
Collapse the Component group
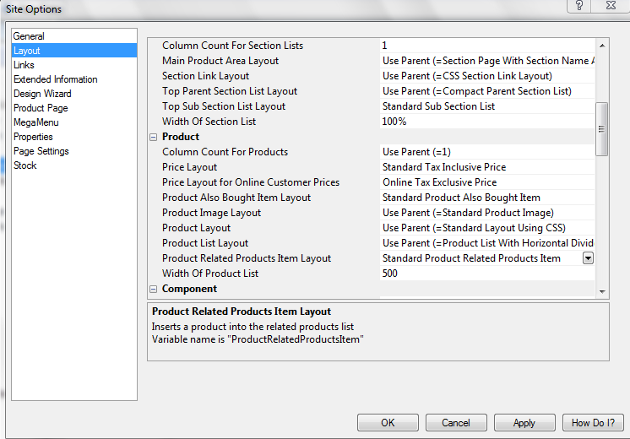point(154,289)
